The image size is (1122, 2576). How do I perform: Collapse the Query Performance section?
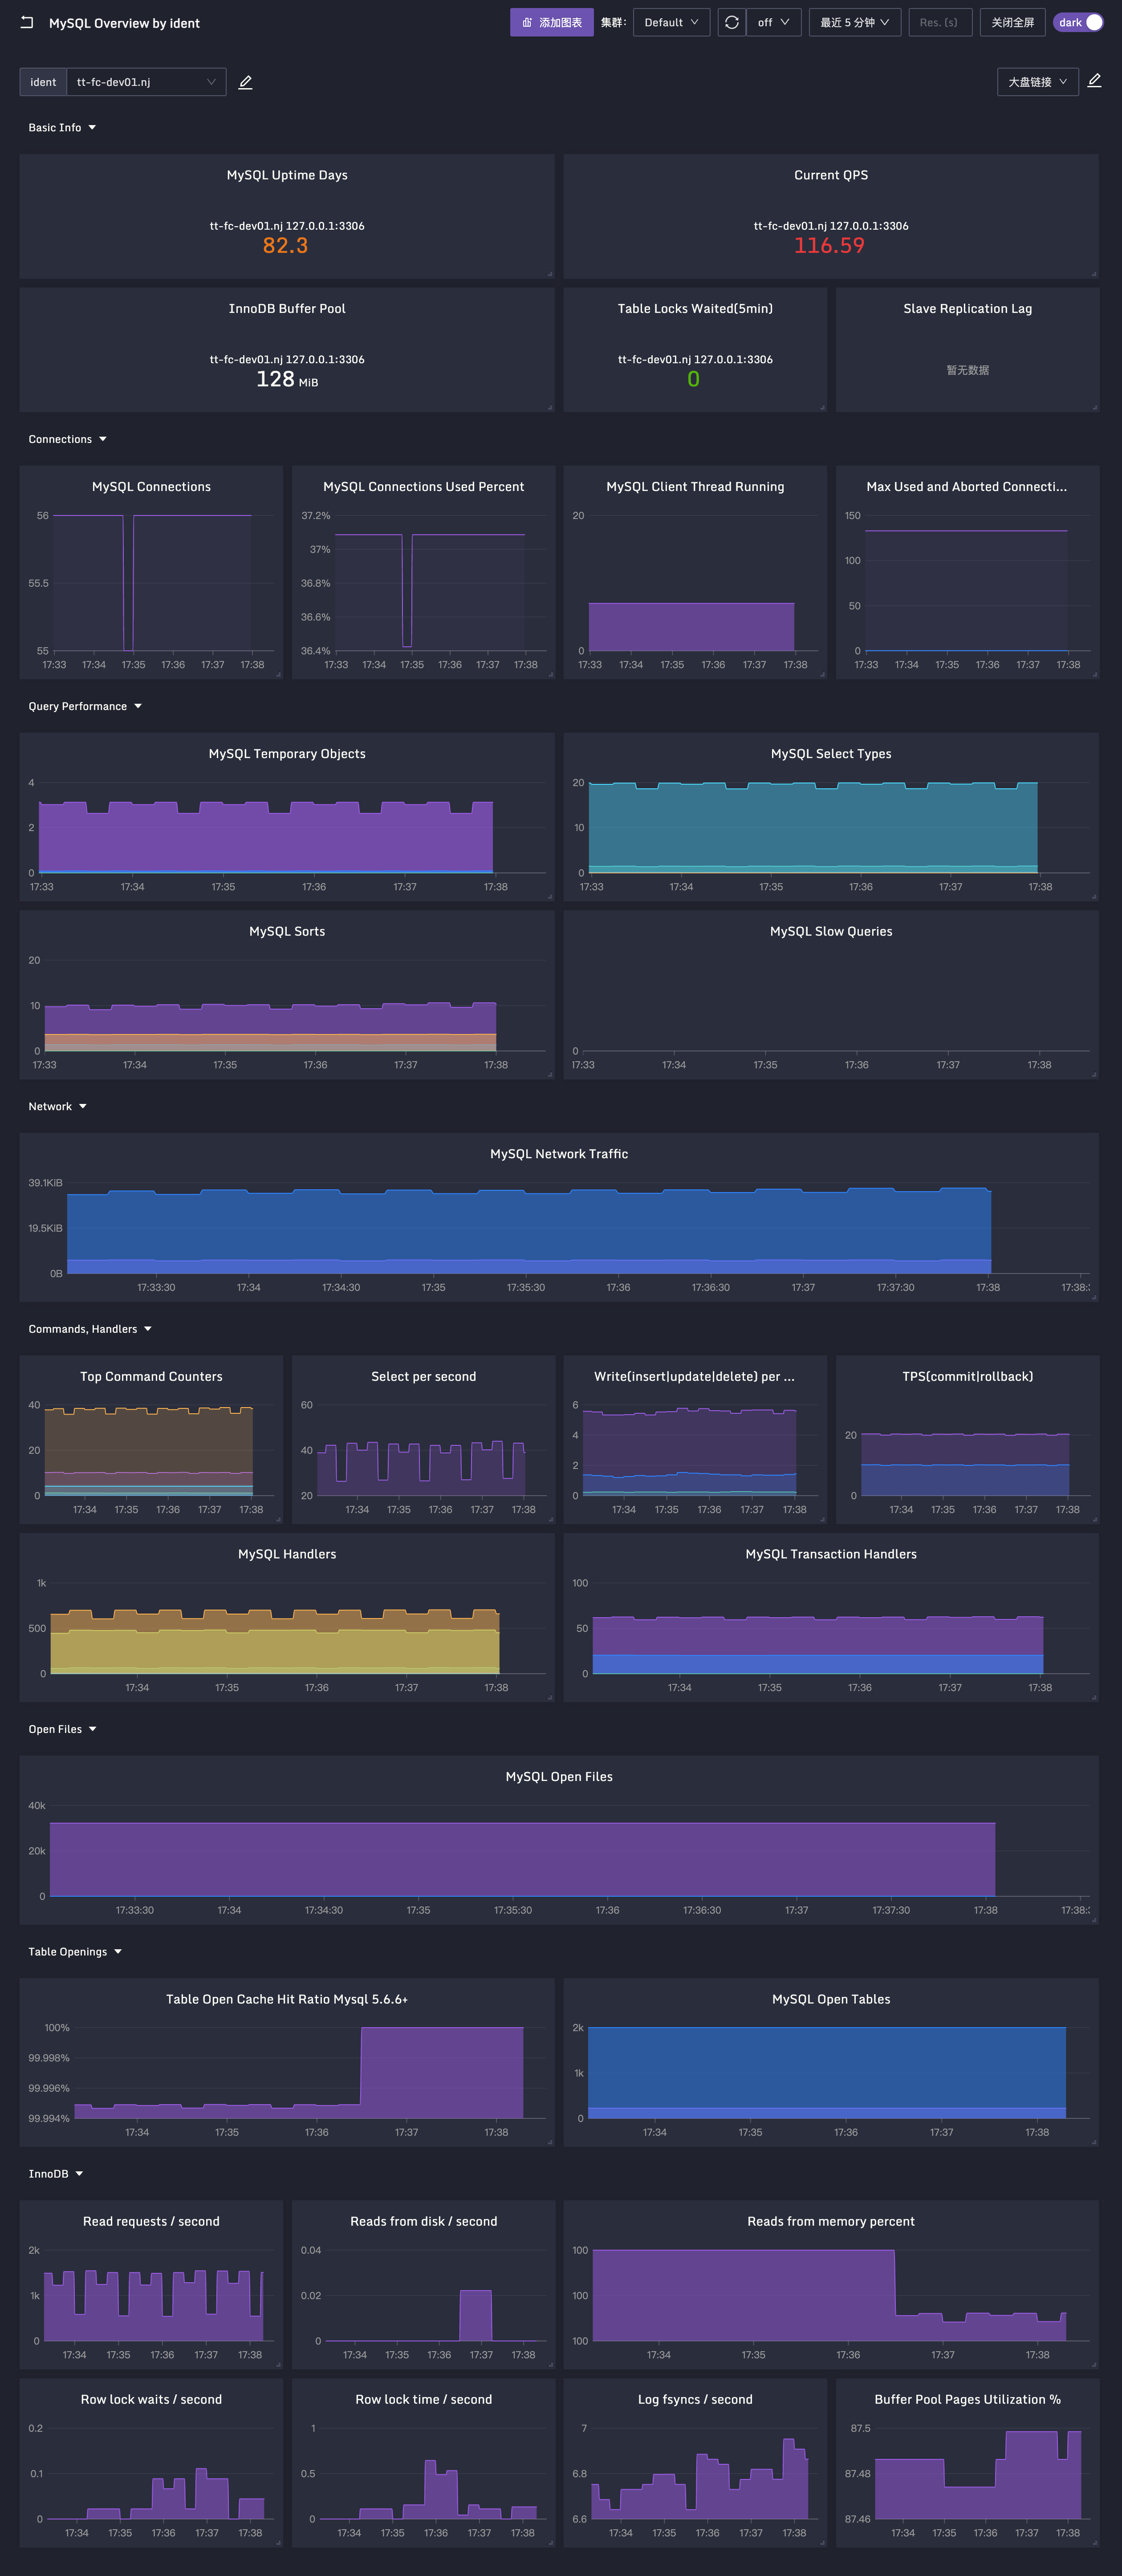[85, 706]
